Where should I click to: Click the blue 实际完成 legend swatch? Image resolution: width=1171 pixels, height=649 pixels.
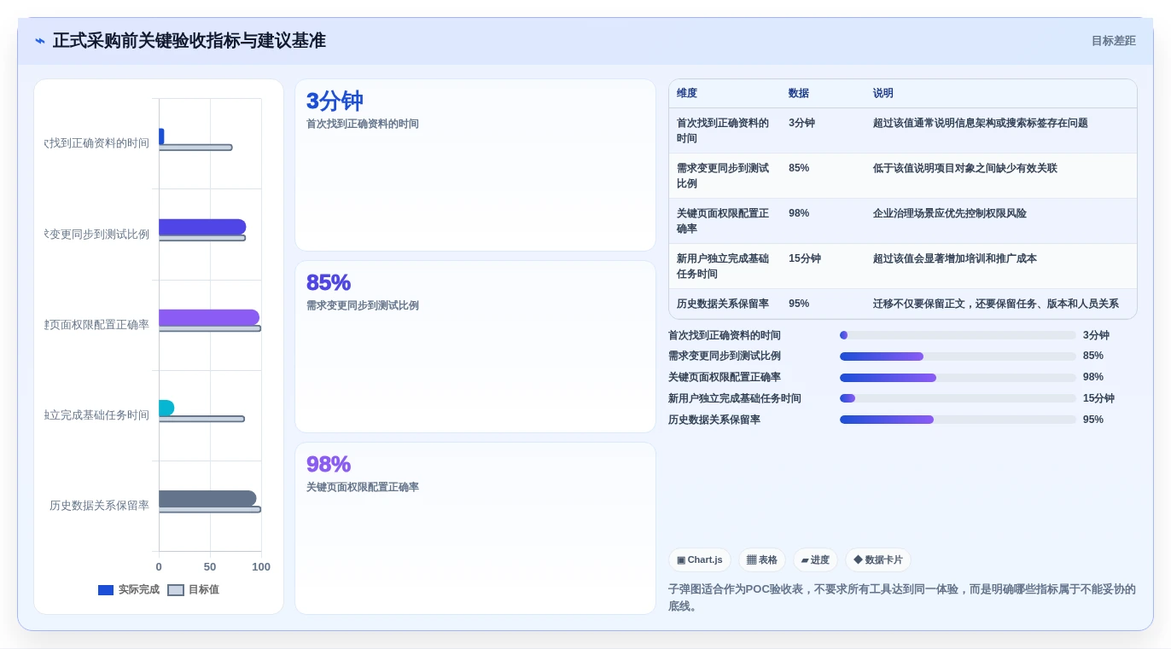[x=106, y=590]
